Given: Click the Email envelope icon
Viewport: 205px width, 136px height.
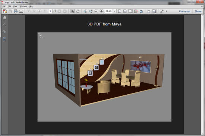Looking at the screenshot, I should point(21,11).
